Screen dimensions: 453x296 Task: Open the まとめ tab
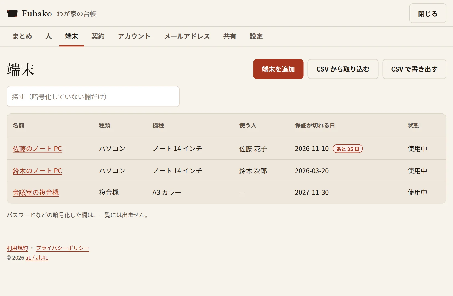coord(22,36)
